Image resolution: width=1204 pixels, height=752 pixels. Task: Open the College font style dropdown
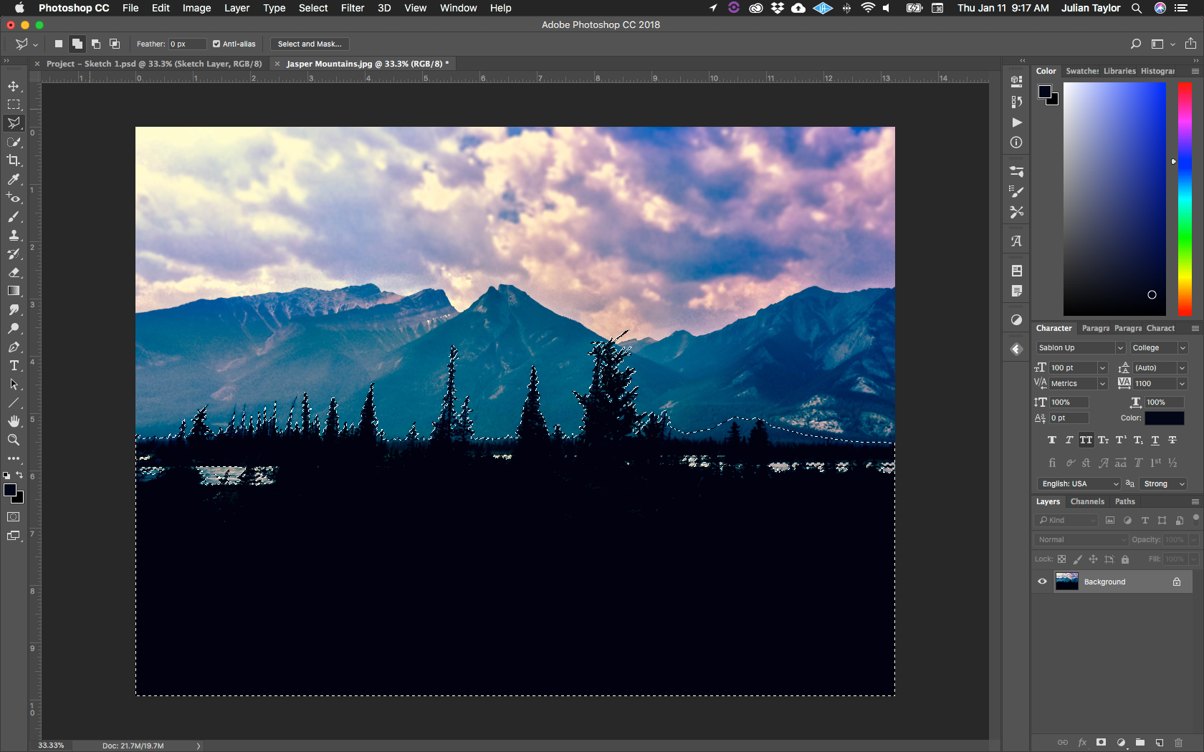coord(1182,348)
